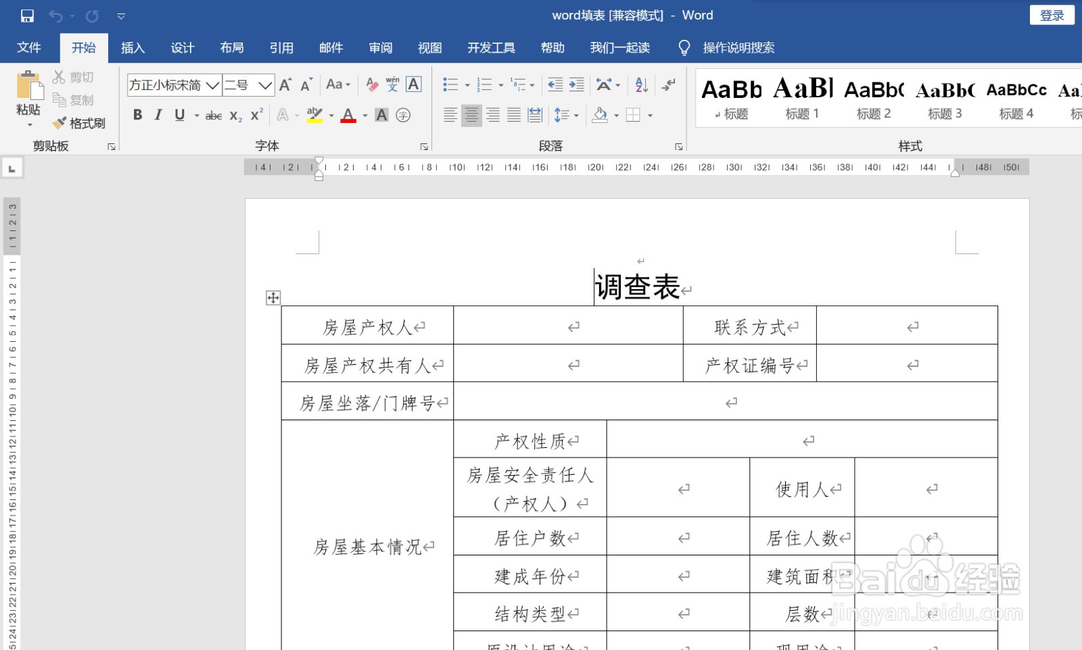Switch to the 审阅 ribbon tab
Image resolution: width=1082 pixels, height=650 pixels.
[381, 47]
